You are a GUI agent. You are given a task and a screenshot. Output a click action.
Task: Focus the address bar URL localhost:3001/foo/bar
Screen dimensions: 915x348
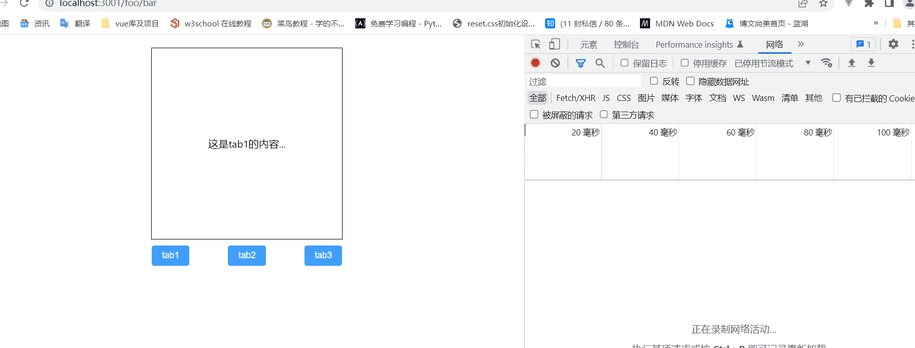(x=108, y=4)
